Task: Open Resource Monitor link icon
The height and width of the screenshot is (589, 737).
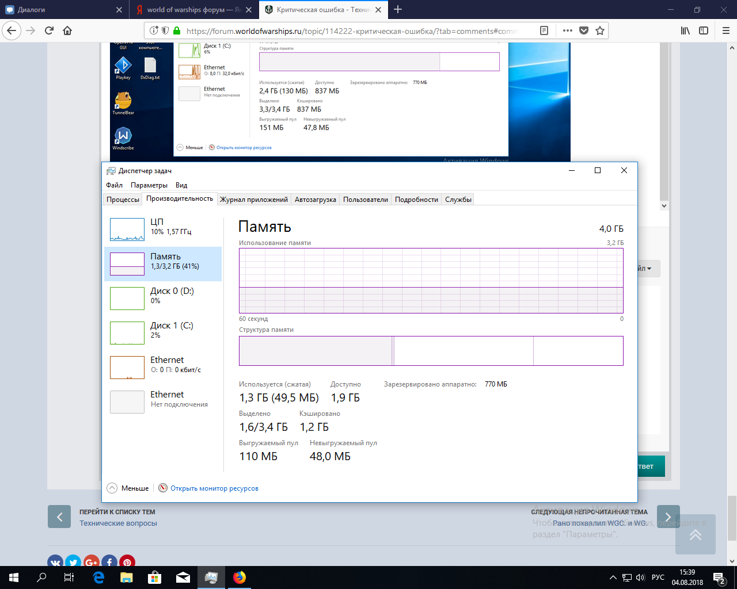Action: [163, 488]
